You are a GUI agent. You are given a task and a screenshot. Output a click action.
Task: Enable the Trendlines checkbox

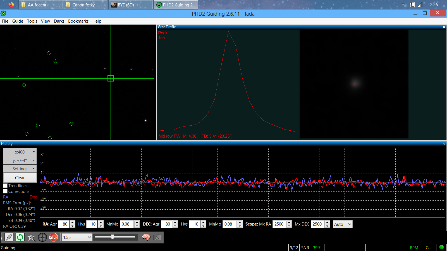pos(5,186)
